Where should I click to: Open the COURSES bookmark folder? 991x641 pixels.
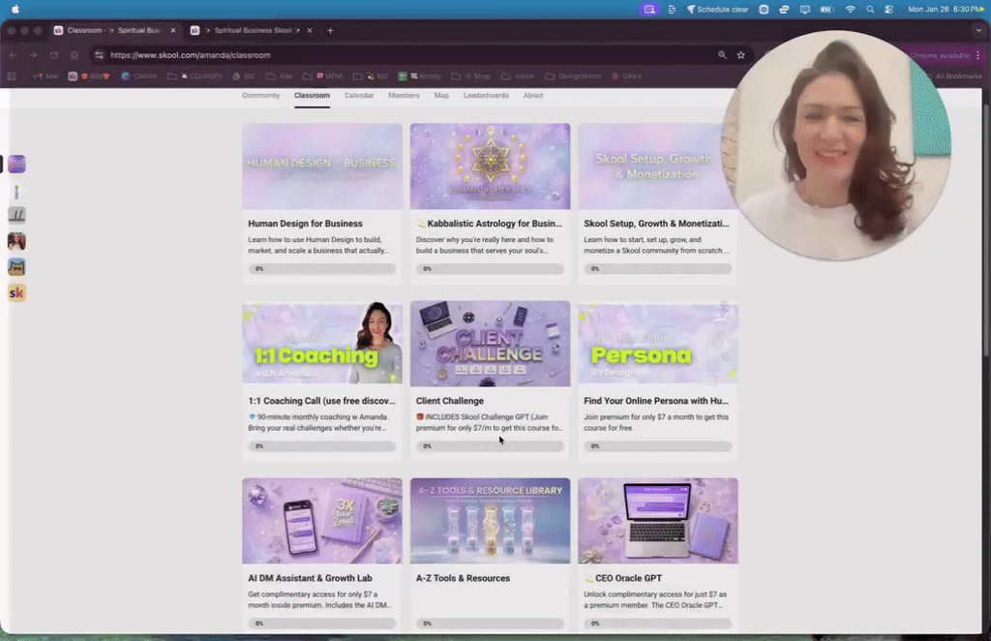coord(195,76)
